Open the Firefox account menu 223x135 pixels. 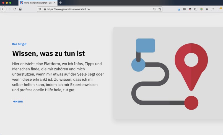pos(207,9)
